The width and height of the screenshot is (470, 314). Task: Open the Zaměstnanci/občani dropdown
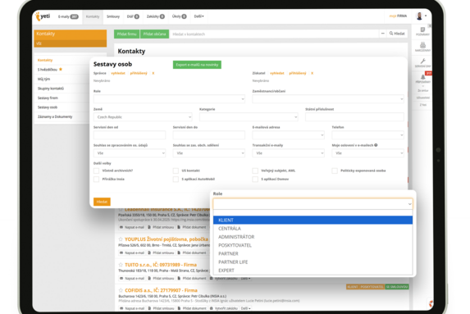(x=328, y=99)
